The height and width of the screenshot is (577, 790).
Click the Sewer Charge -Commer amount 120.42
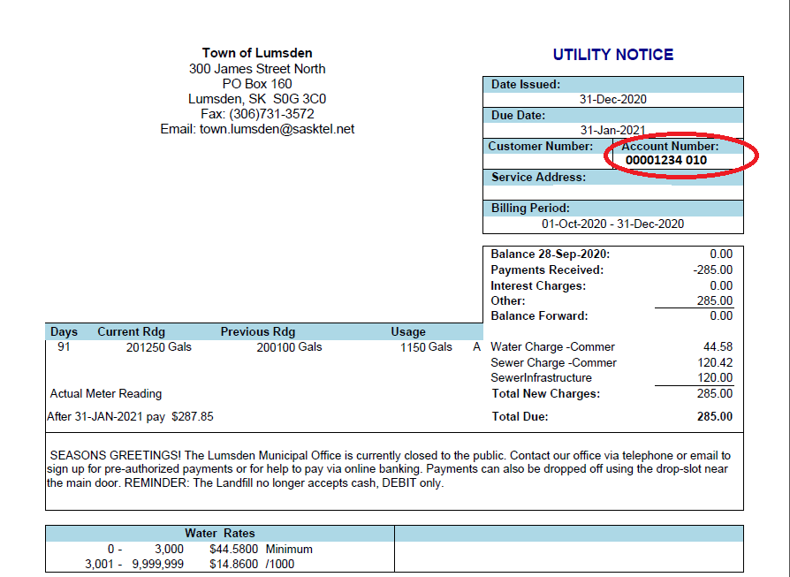pyautogui.click(x=715, y=363)
